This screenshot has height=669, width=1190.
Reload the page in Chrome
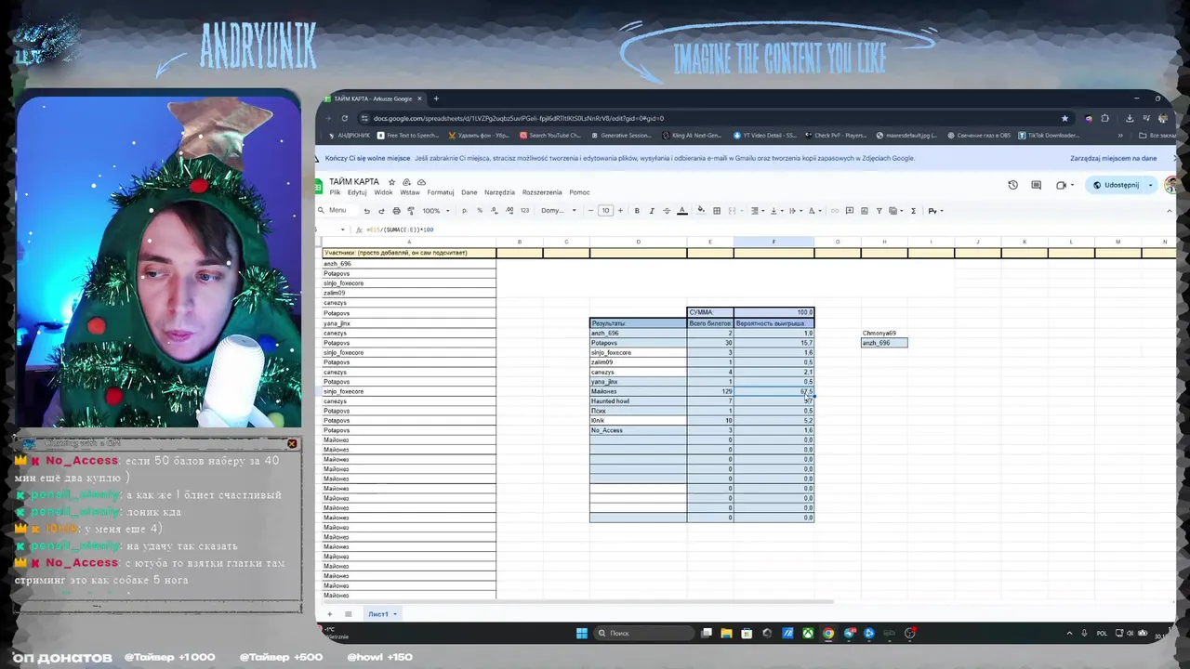[344, 118]
